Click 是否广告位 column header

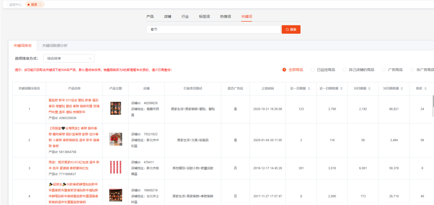point(235,88)
